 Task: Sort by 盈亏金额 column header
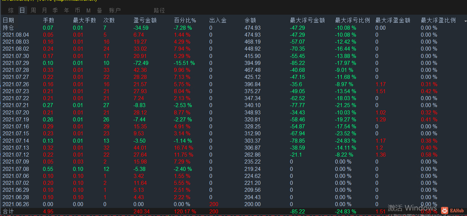[145, 21]
